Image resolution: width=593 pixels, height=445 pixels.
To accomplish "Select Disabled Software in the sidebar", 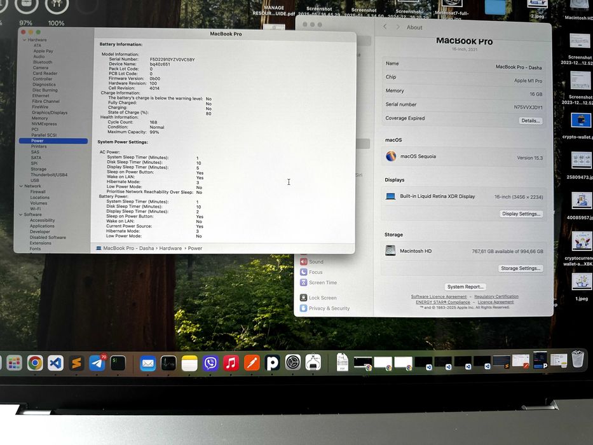I will tap(48, 237).
